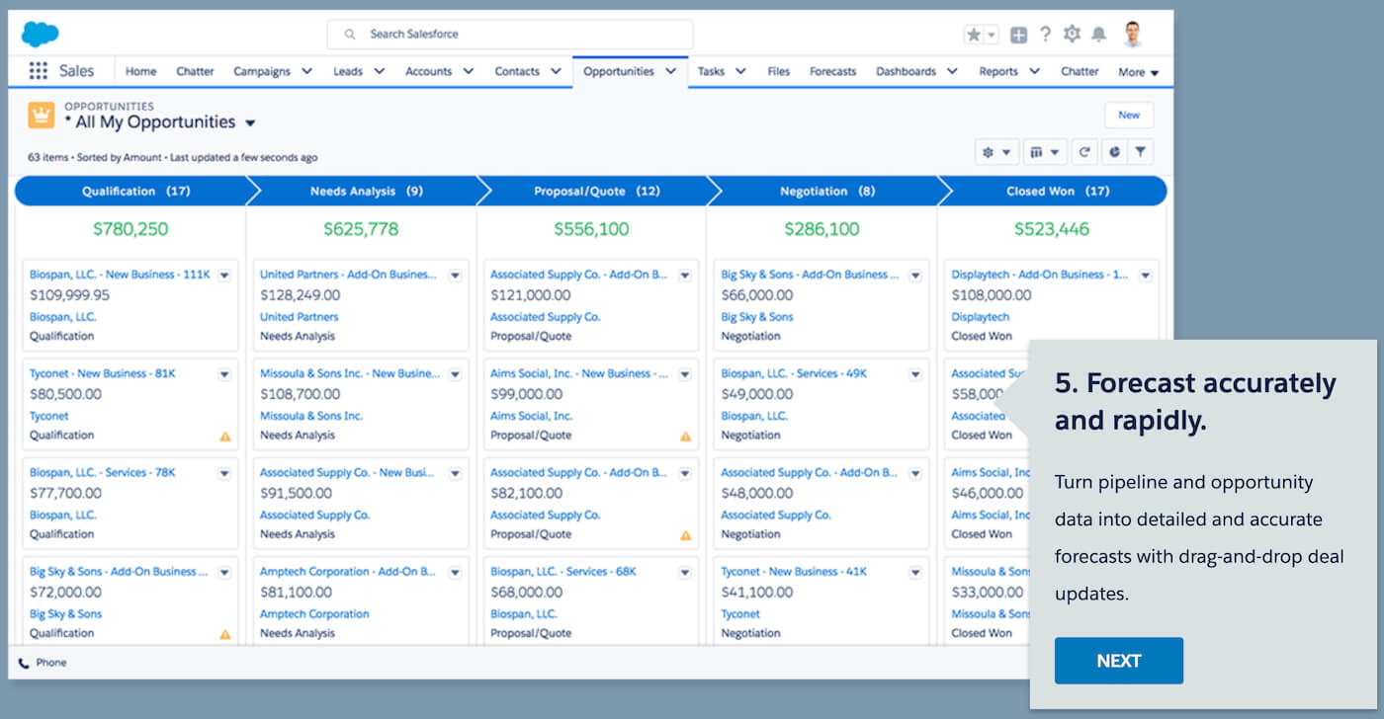Expand the All My Opportunities list selector
1384x719 pixels.
[250, 123]
